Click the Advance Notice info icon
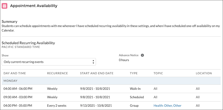The width and height of the screenshot is (223, 110). click(142, 55)
